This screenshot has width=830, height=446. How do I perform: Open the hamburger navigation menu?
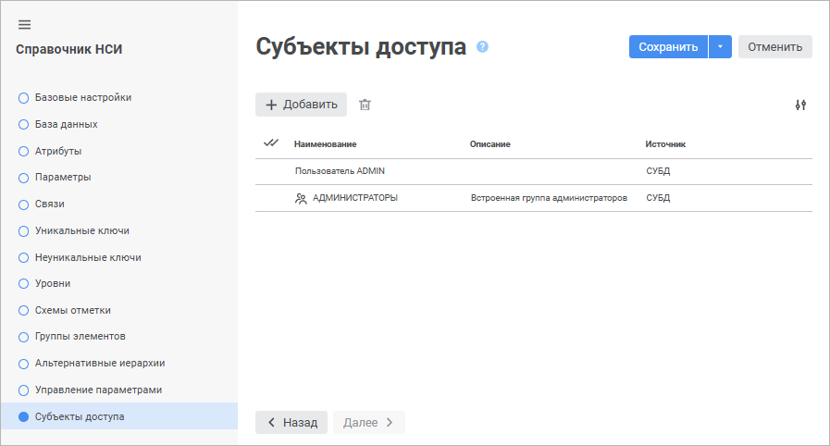24,25
